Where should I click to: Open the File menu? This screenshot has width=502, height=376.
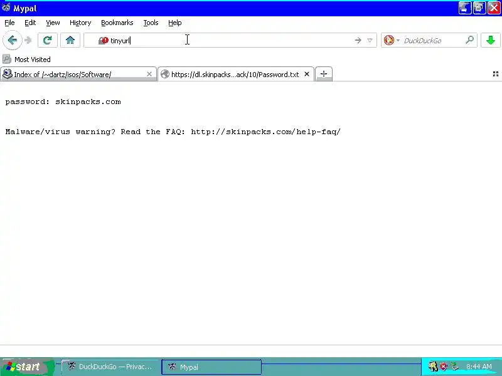coord(9,23)
